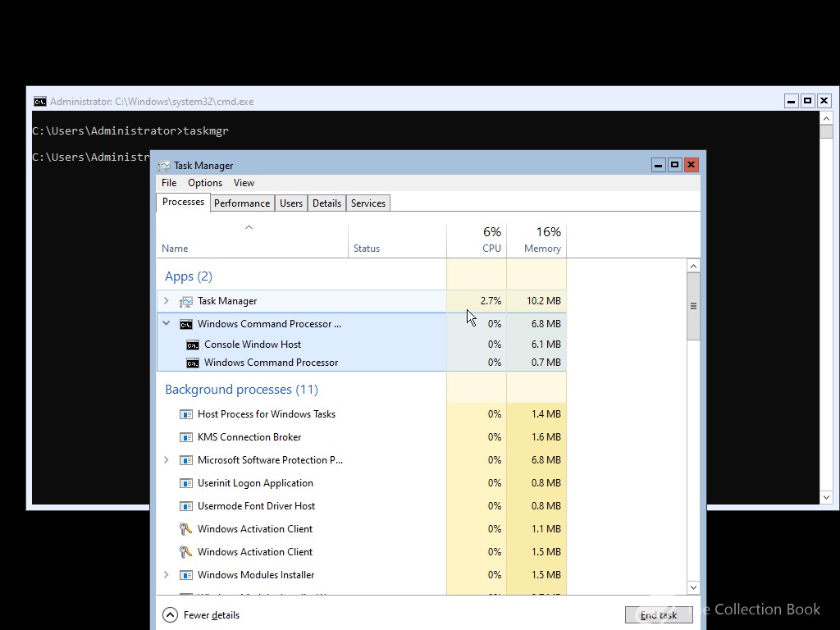840x630 pixels.
Task: Maximize the cmd.exe window
Action: click(x=808, y=101)
